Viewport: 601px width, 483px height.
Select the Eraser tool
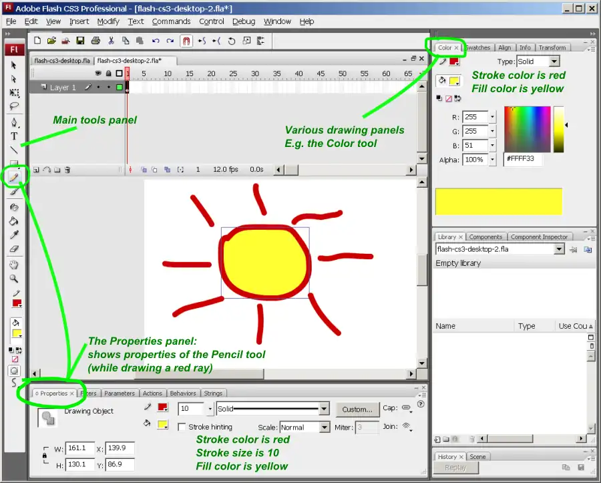click(14, 249)
